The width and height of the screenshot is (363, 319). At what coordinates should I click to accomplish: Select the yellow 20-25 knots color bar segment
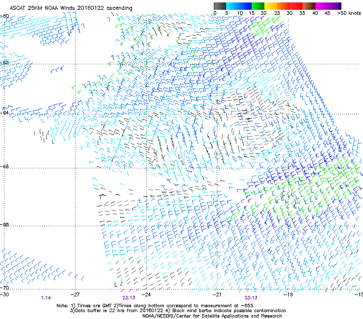click(x=271, y=6)
